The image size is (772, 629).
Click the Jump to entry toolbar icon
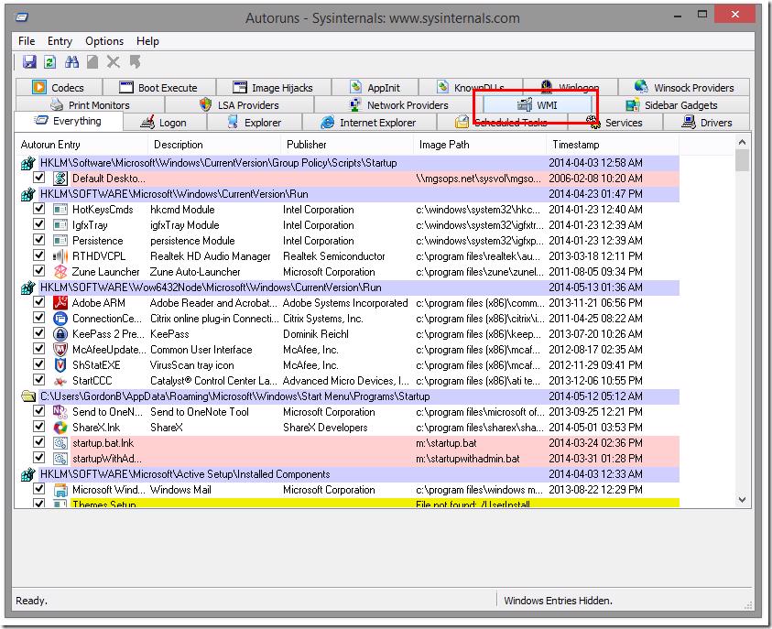click(135, 62)
